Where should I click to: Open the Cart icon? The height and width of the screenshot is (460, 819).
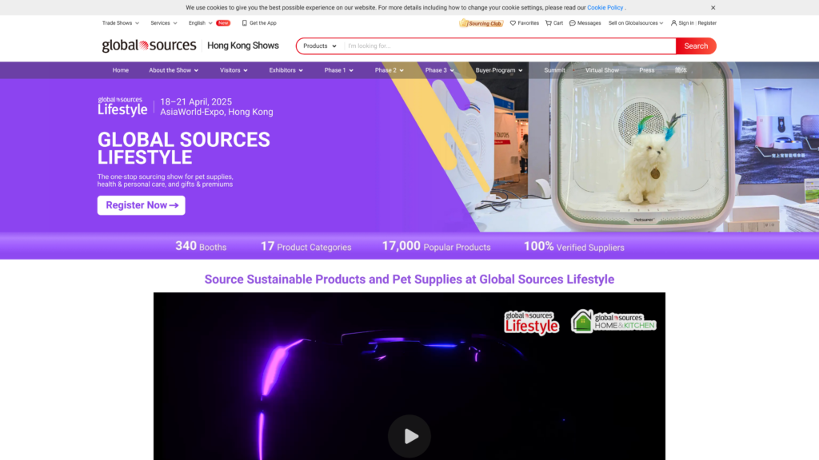[x=549, y=23]
